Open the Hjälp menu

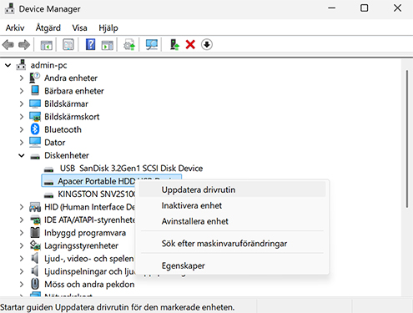pyautogui.click(x=108, y=28)
